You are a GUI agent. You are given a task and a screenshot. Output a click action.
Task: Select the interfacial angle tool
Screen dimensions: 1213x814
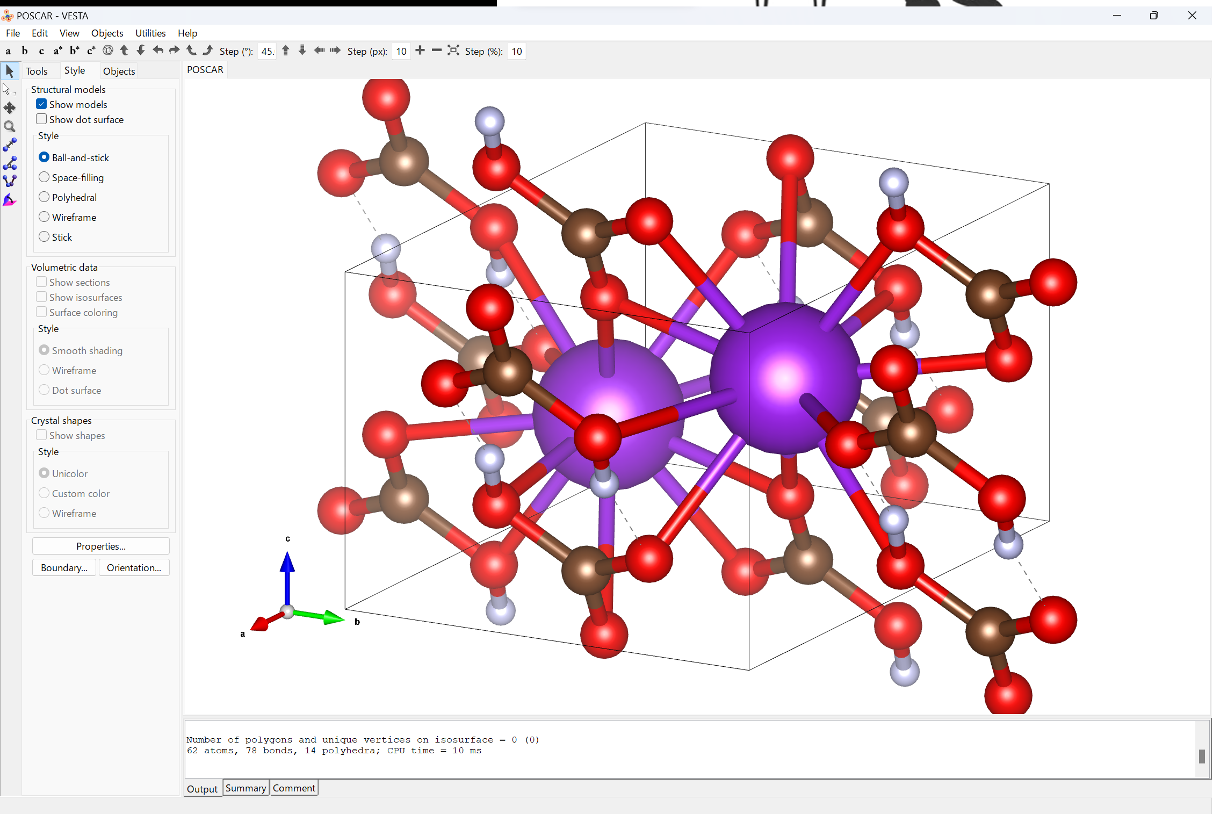[10, 200]
